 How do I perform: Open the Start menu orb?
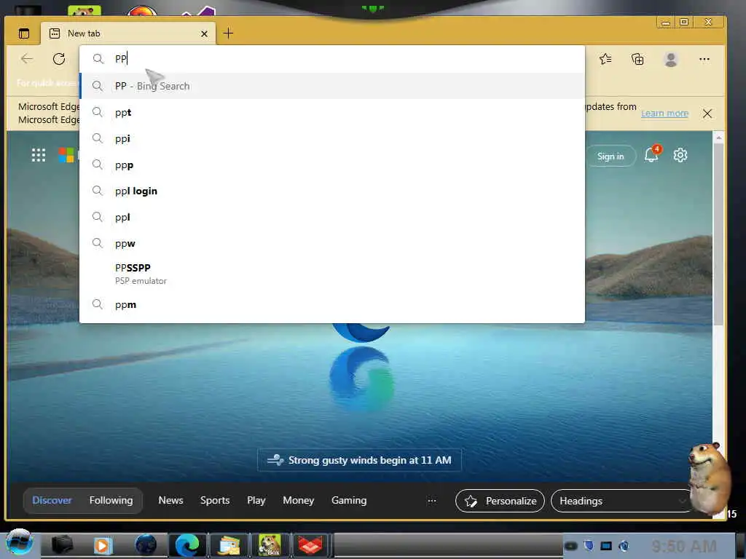19,543
